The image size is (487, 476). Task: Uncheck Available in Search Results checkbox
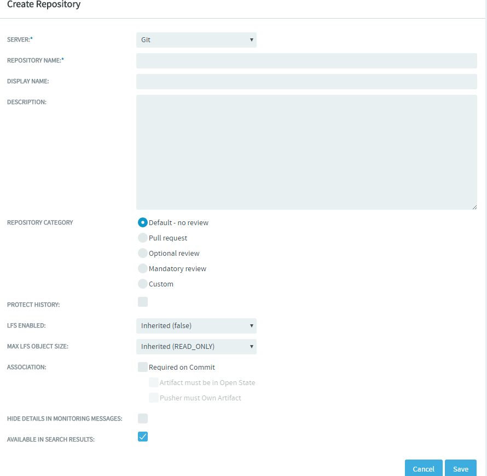[143, 437]
